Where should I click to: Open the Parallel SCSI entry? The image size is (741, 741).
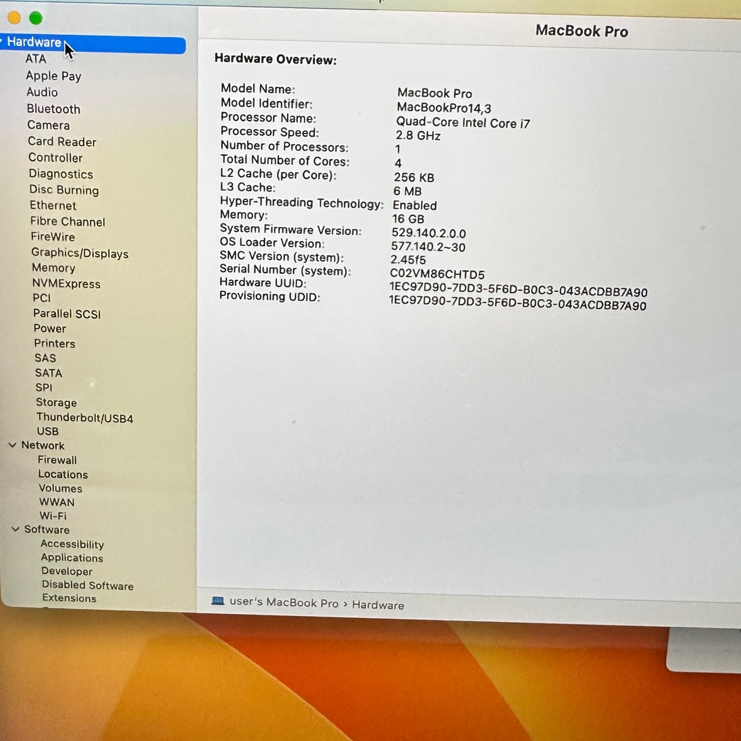point(67,314)
